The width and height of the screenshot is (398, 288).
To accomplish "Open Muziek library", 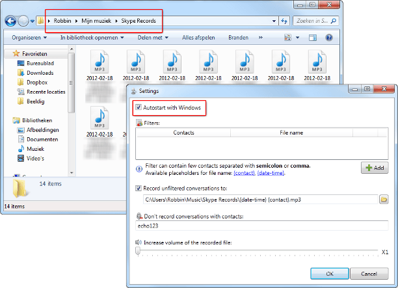I will click(x=35, y=149).
